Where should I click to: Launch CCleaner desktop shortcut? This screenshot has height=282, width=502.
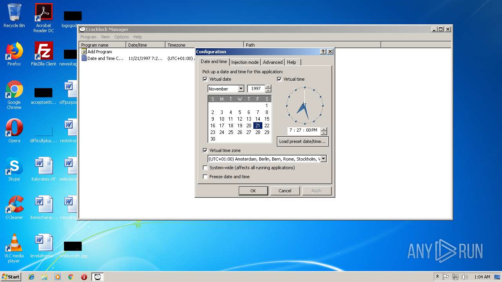coord(14,208)
